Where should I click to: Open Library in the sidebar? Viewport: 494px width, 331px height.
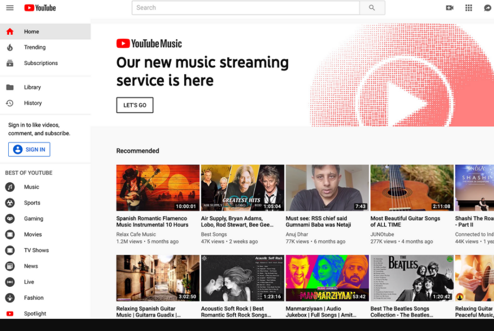pos(45,87)
